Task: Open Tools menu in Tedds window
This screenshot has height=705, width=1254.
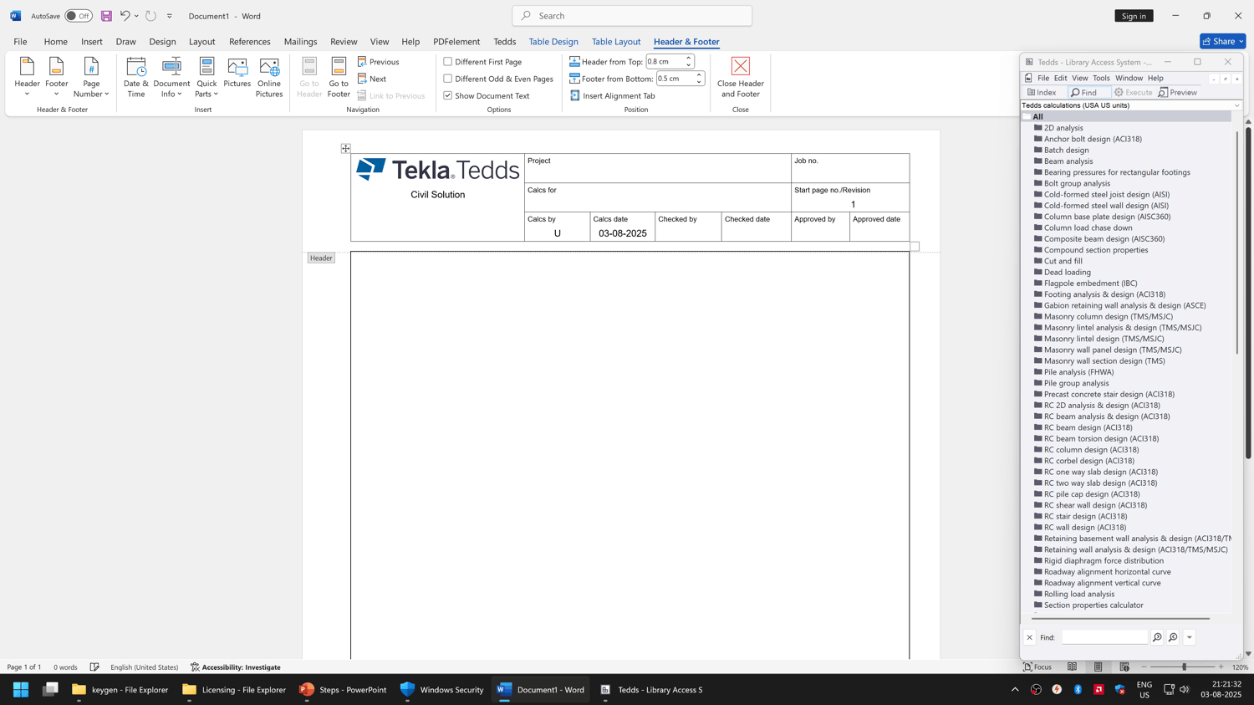Action: [x=1101, y=78]
